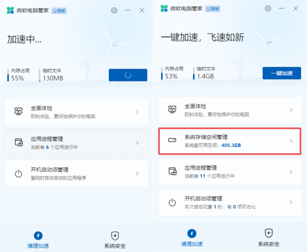Minimize the 加速中 window
Viewport: 308px width, 252px height.
tap(128, 10)
